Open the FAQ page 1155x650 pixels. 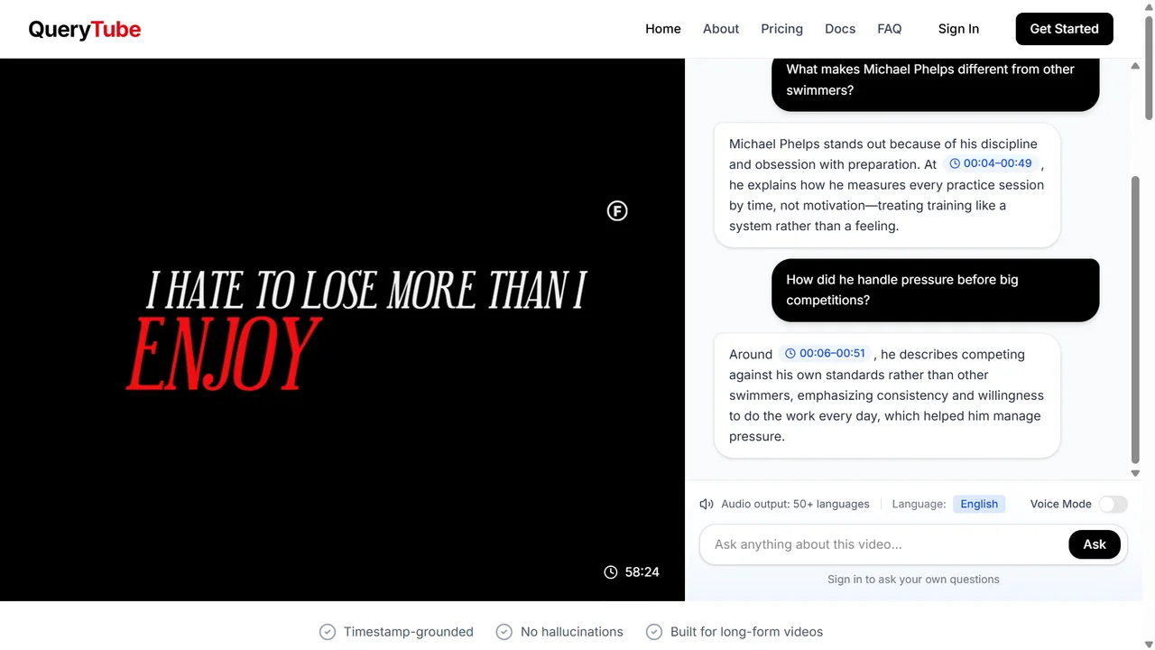pos(889,29)
